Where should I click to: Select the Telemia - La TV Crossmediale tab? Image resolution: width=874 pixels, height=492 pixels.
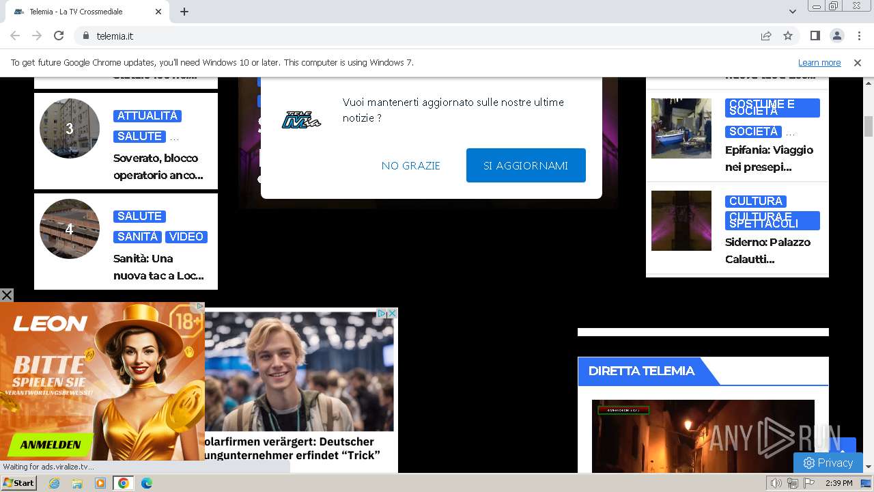click(86, 12)
